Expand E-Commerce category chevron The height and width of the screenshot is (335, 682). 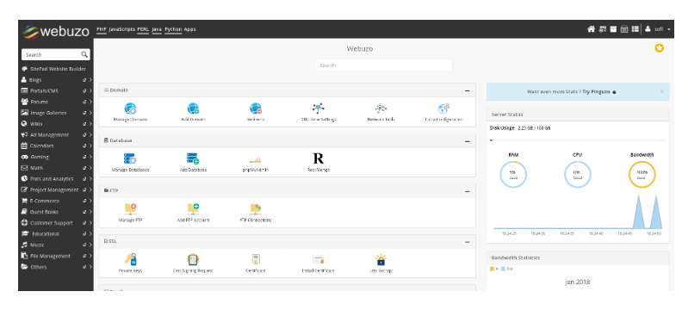pyautogui.click(x=90, y=201)
